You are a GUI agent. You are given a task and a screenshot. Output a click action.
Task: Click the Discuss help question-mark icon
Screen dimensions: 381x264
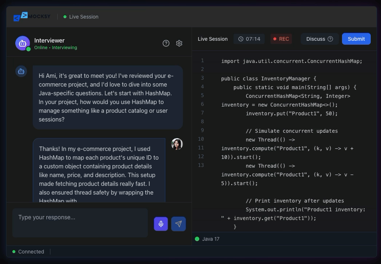pos(330,39)
